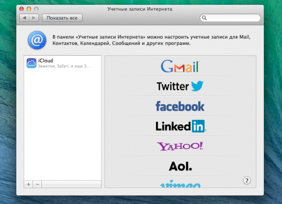Click the window title Учетные записи Интернета
The height and width of the screenshot is (204, 282).
pos(140,9)
